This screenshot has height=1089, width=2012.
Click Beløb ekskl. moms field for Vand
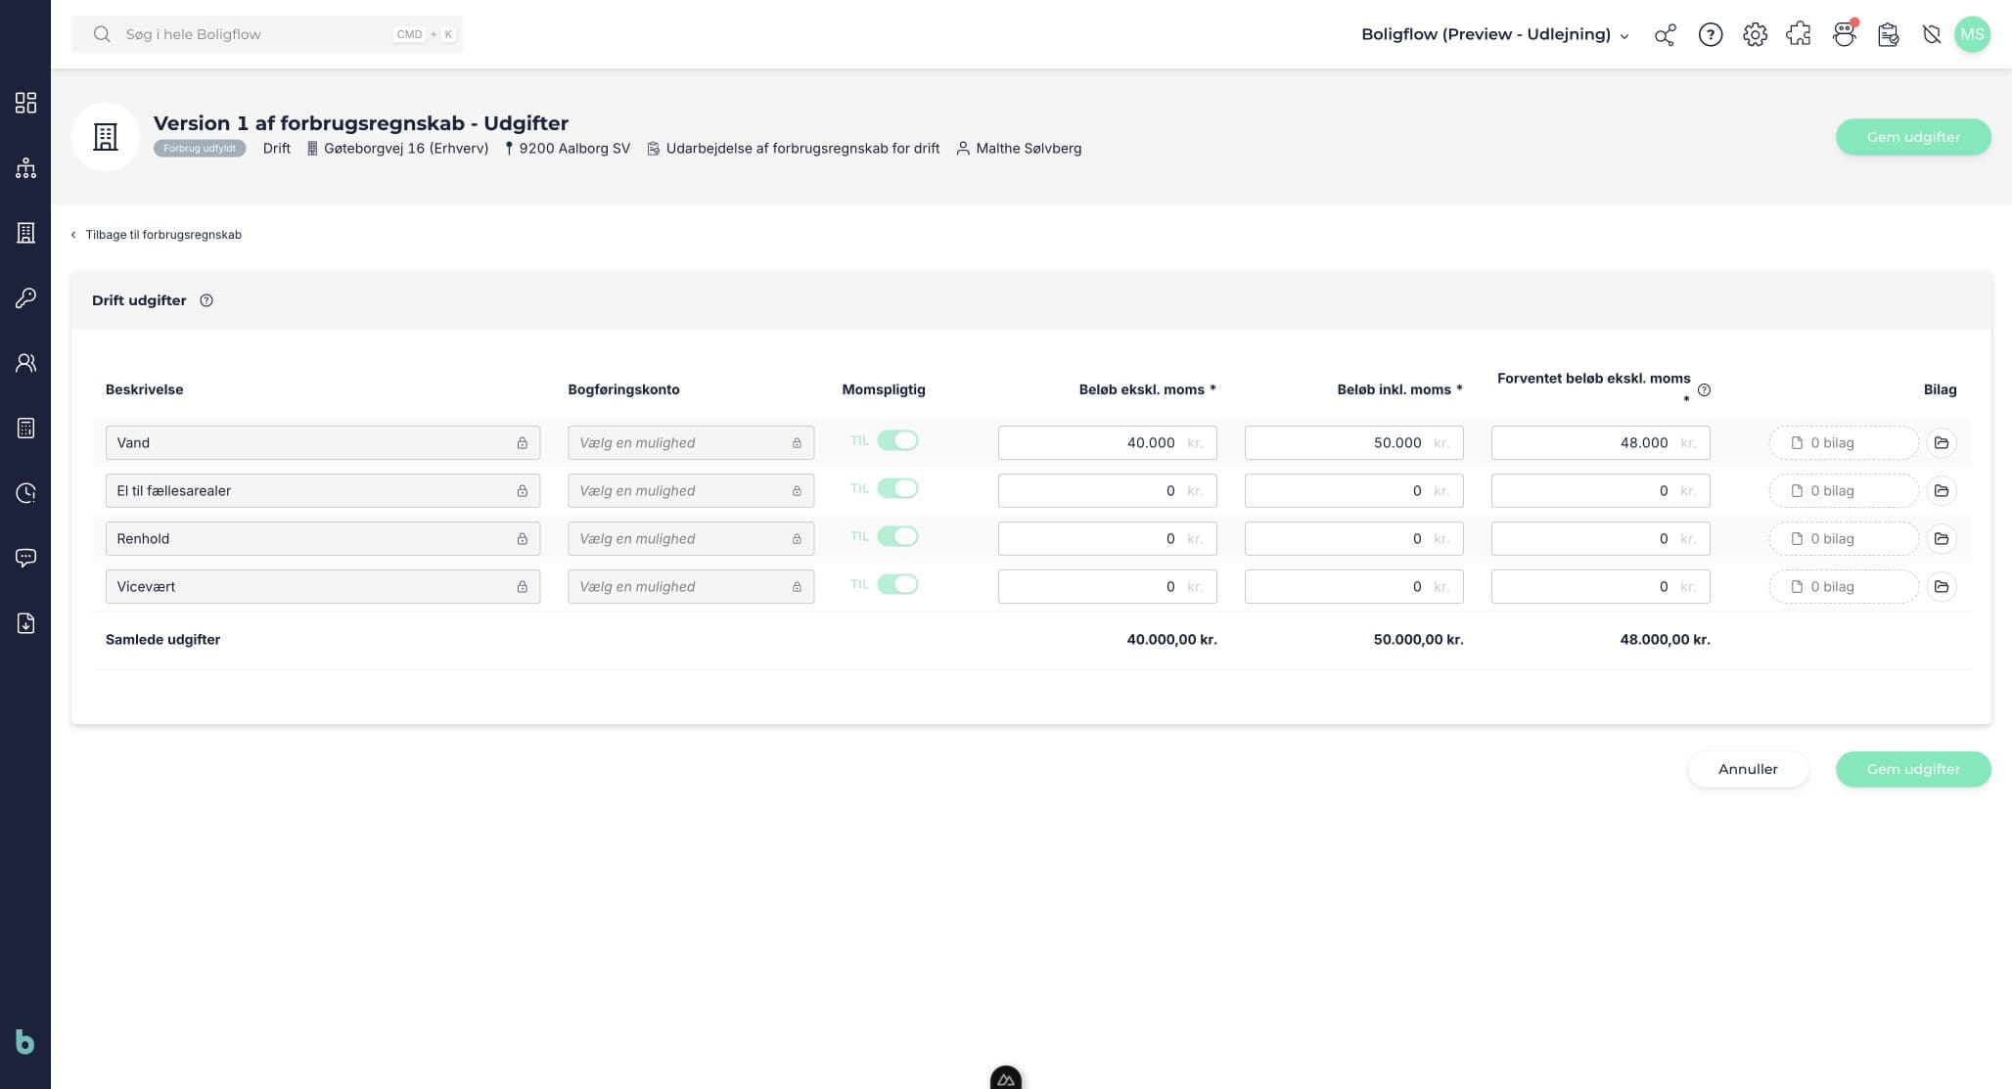tap(1108, 442)
